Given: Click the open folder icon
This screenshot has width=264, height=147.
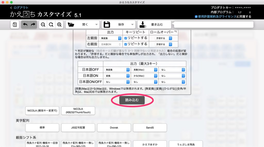Looking at the screenshot, I should tap(71, 25).
